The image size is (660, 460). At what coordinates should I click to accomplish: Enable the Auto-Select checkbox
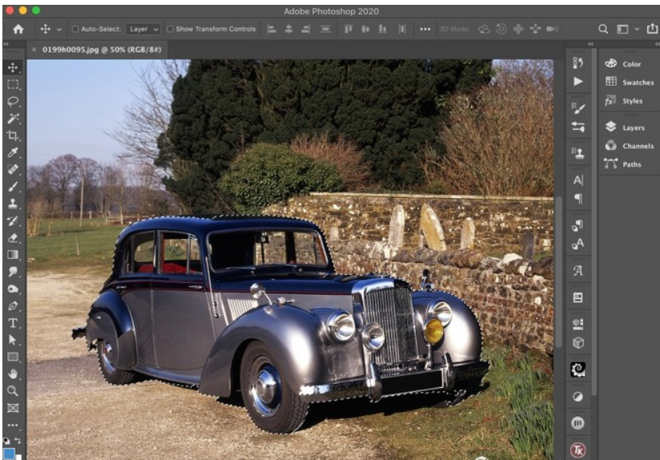[75, 29]
